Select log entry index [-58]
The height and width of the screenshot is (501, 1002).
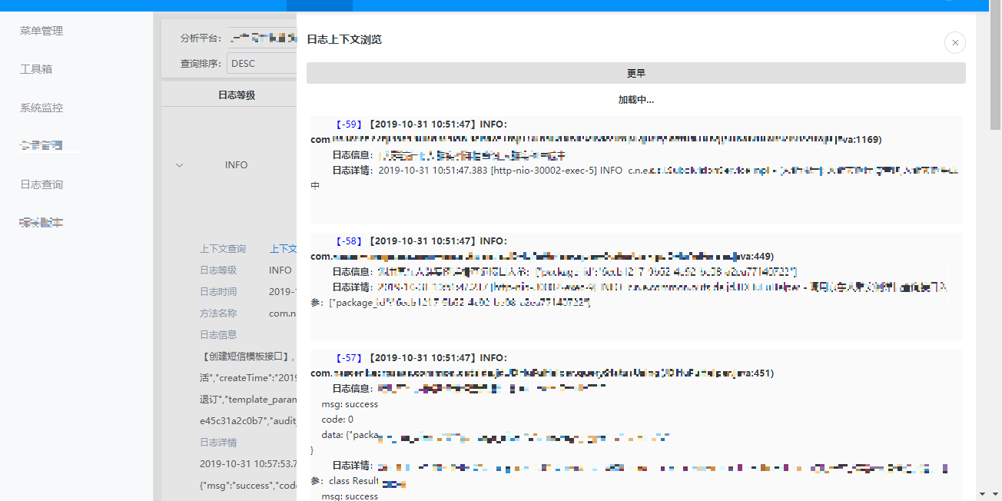(349, 241)
